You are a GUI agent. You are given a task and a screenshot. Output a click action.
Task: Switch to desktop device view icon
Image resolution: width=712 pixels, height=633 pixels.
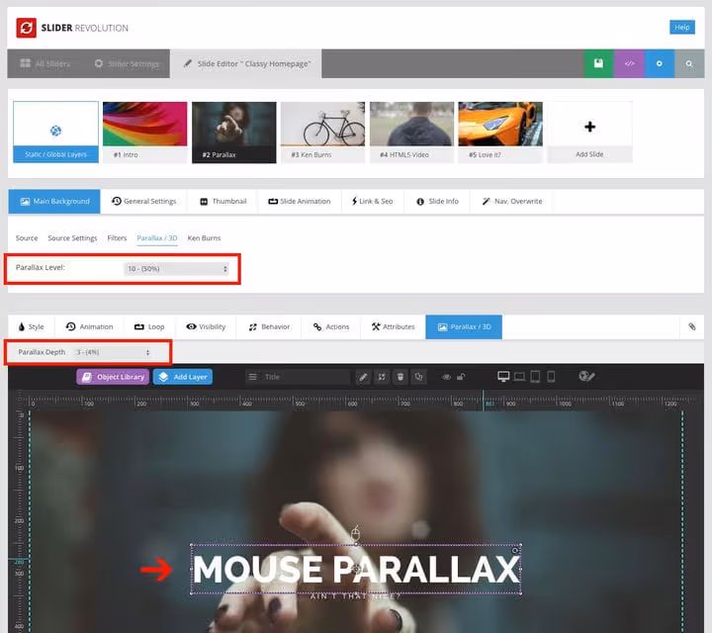tap(503, 377)
